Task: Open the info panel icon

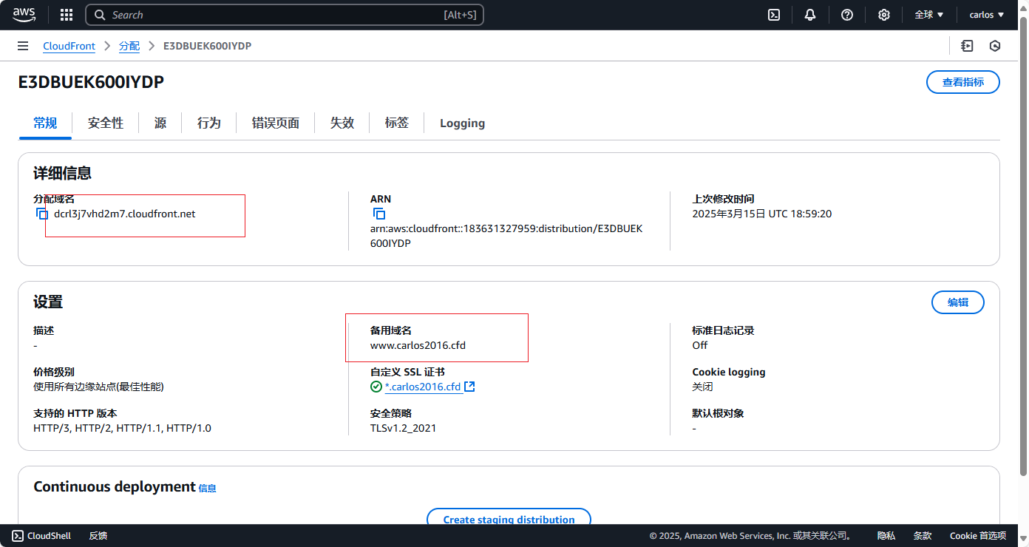Action: (x=967, y=46)
